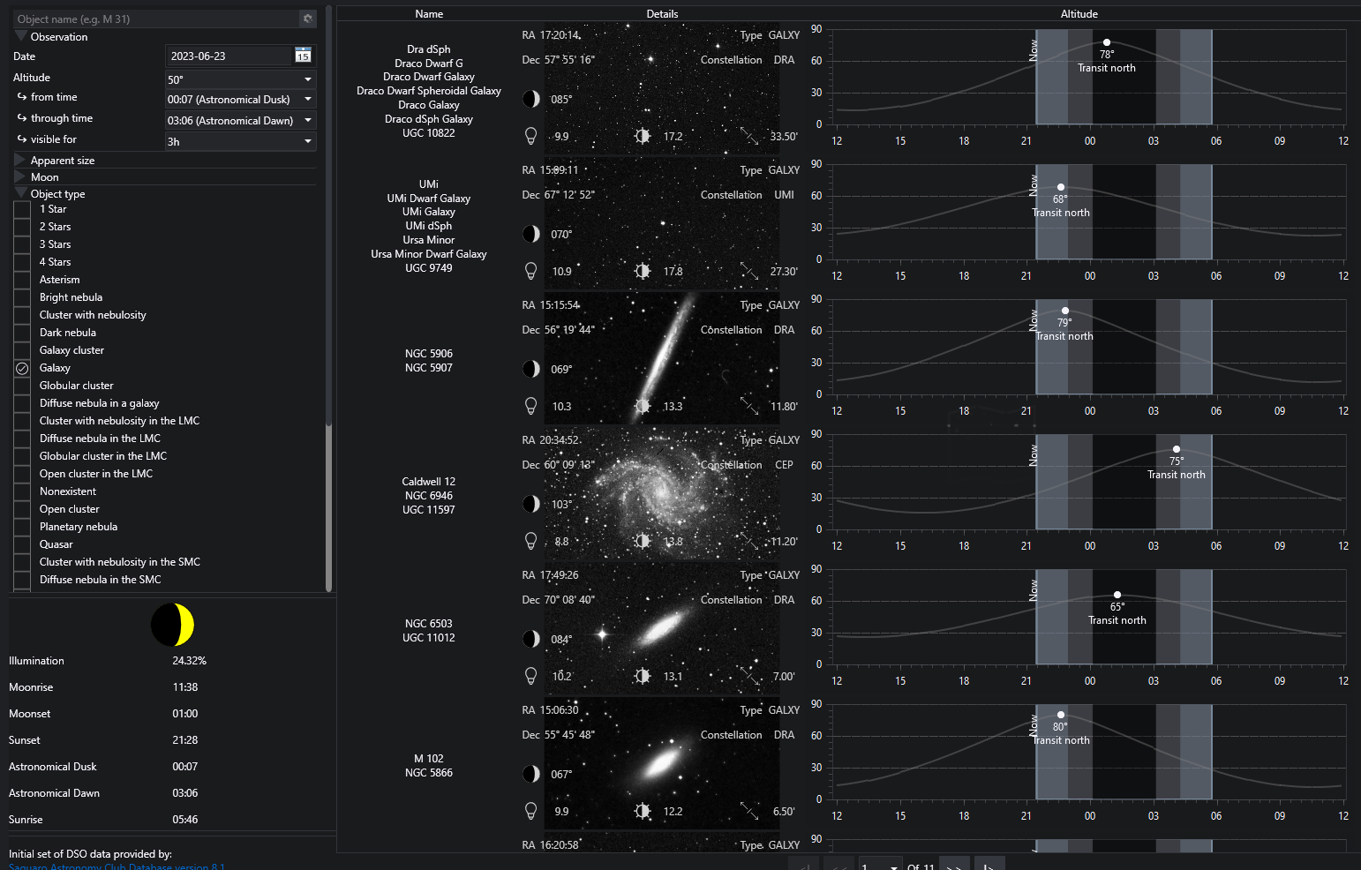Expand the Apparent size section
Screen dimensions: 1361x870
(20, 160)
